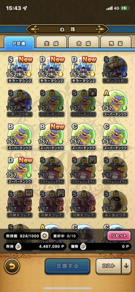Image resolution: width=135 pixels, height=292 pixels.
Task: Select the D-rank スーパーテンツク New orb
Action: click(x=20, y=171)
